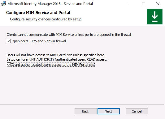Click the 'Setup can grant NT AUTHORITY' text line
This screenshot has height=119, width=165.
click(x=57, y=59)
